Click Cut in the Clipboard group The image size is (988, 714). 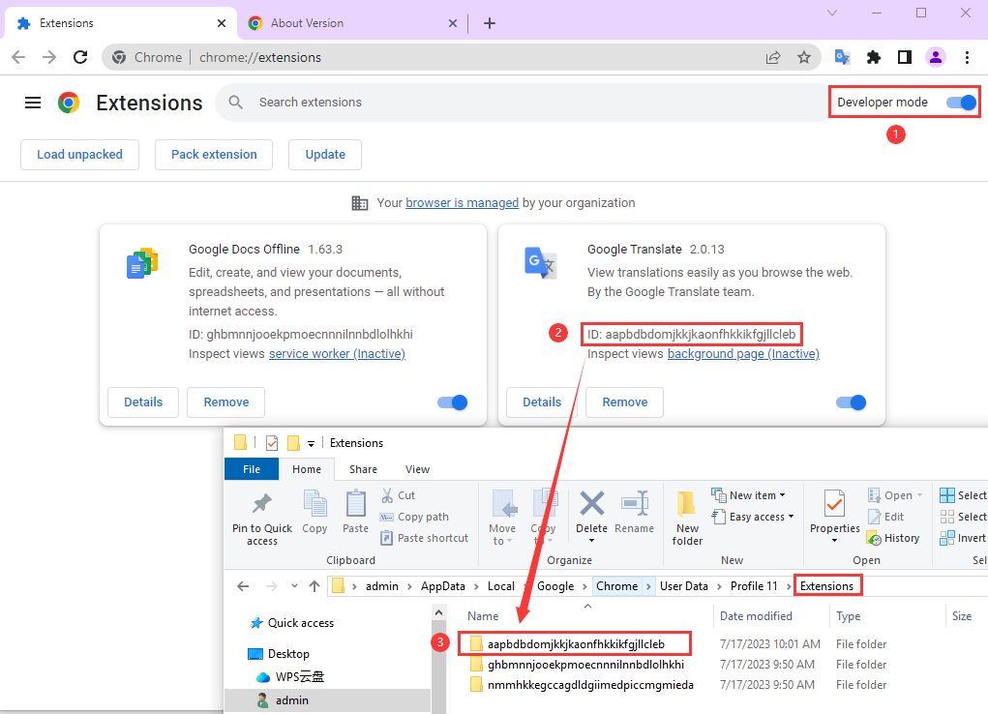399,495
